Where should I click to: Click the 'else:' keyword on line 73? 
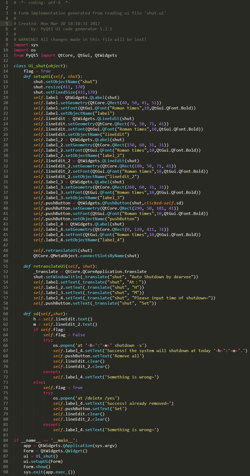(39, 383)
